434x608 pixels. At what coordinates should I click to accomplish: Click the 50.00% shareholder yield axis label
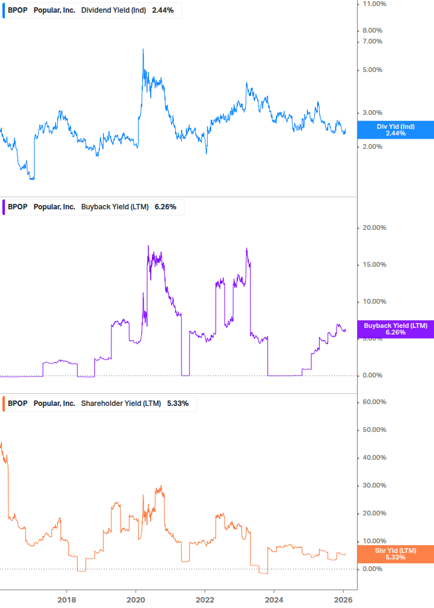click(374, 430)
